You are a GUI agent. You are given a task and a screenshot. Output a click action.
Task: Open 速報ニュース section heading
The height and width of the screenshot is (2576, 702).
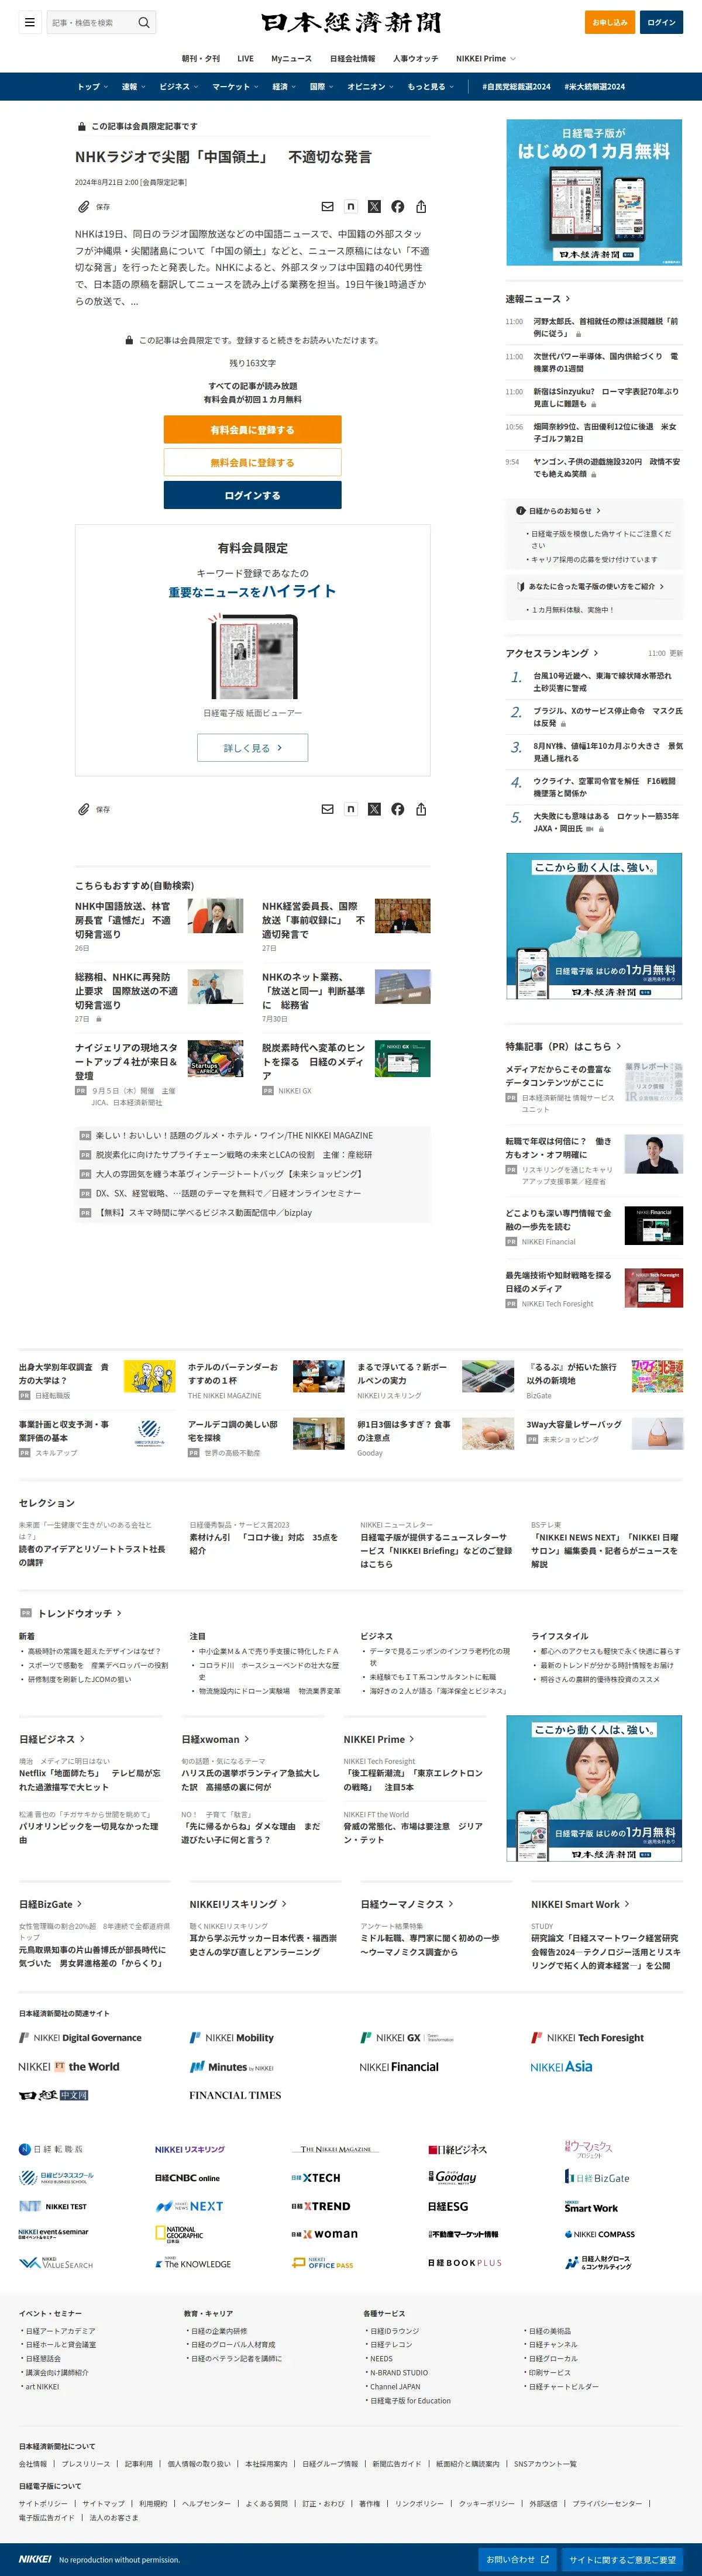(537, 299)
